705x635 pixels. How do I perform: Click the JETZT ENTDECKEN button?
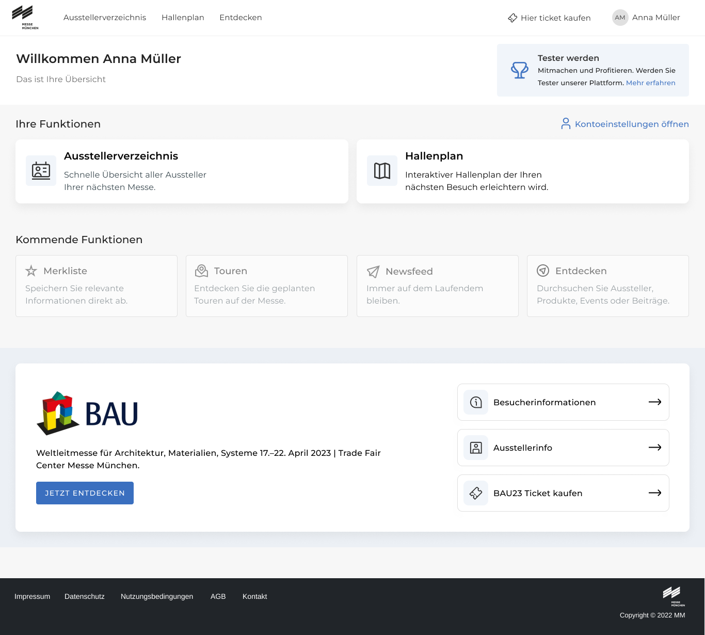coord(85,493)
